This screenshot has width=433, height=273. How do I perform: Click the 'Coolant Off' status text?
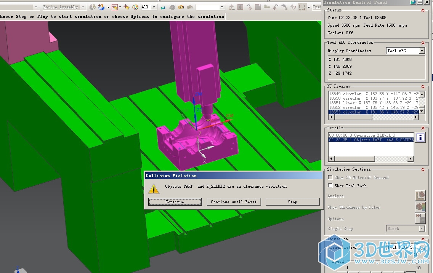[x=340, y=33]
